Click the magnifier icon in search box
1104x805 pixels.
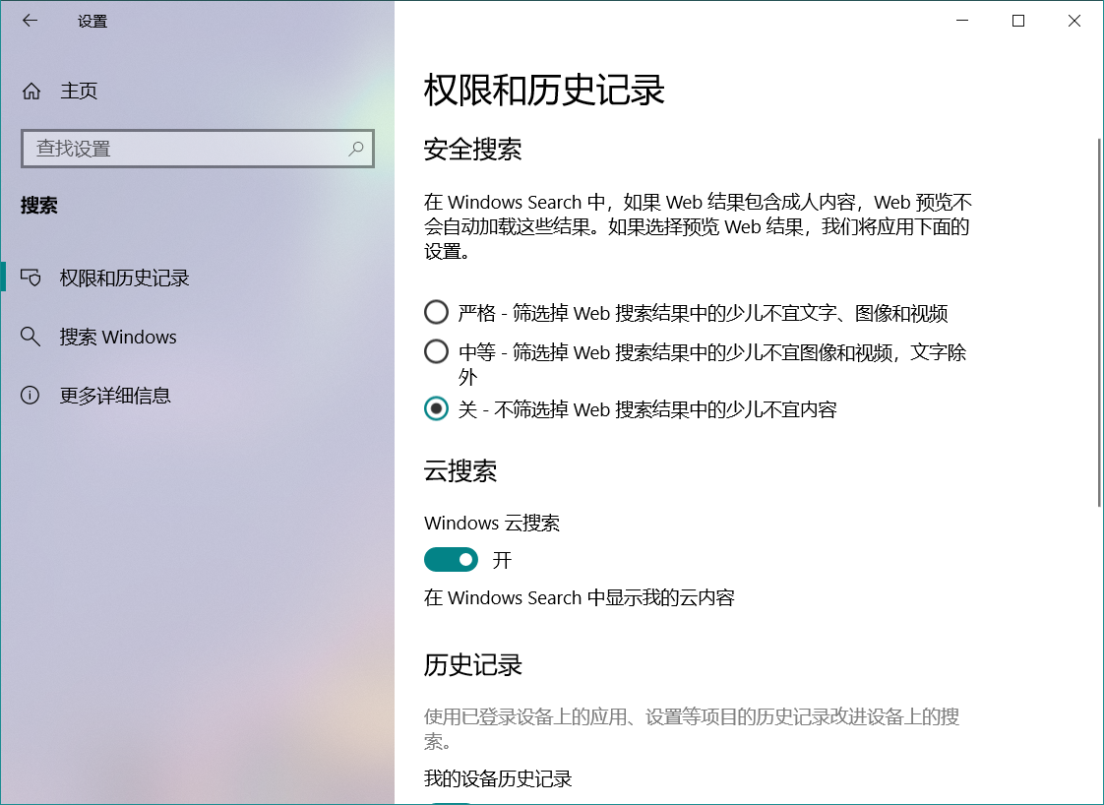pyautogui.click(x=355, y=149)
